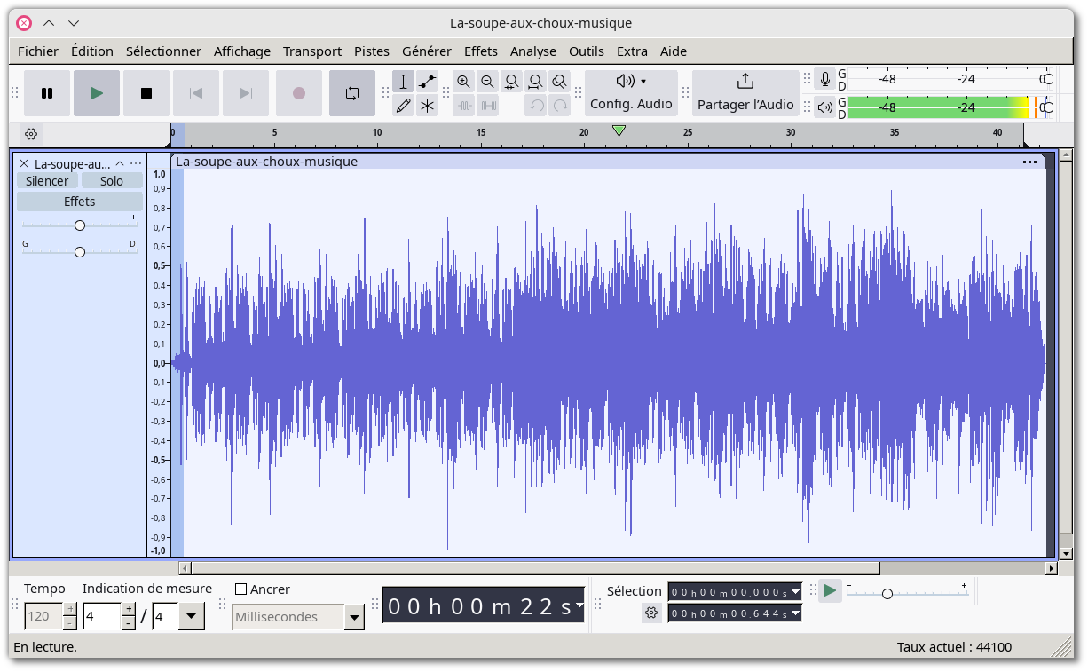The width and height of the screenshot is (1088, 672).
Task: Select the Draw tool
Action: coord(404,105)
